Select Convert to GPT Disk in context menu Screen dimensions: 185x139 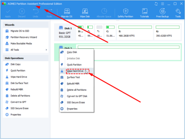point(77,96)
